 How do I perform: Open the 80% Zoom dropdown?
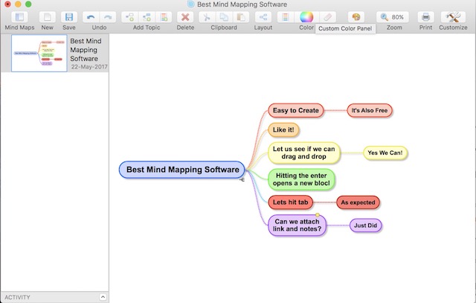pos(393,17)
